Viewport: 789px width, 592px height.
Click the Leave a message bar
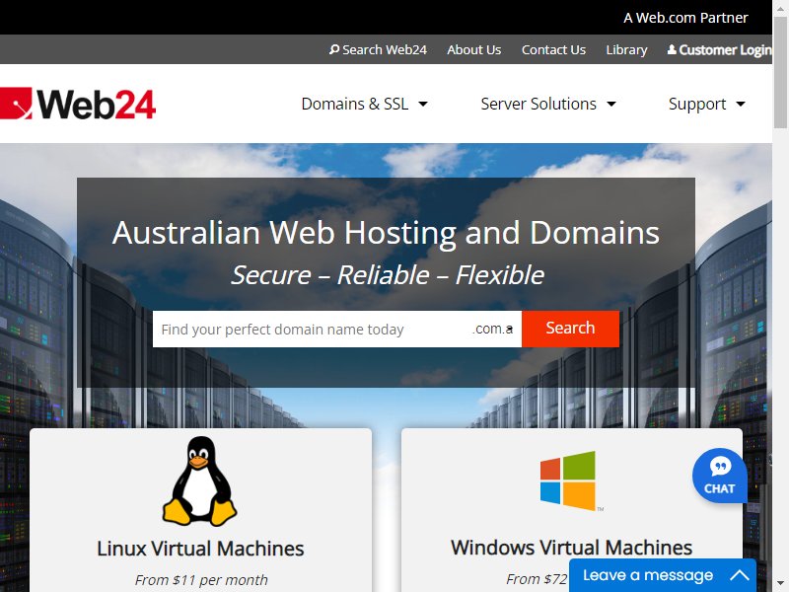pos(663,575)
